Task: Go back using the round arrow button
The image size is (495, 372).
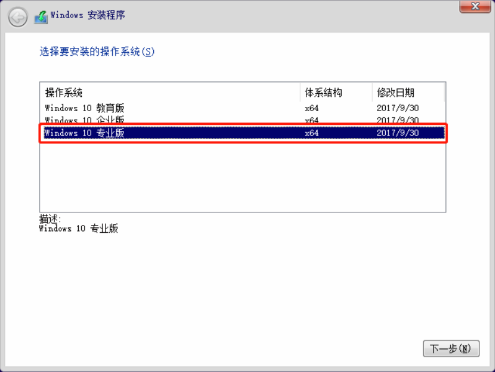Action: (17, 17)
